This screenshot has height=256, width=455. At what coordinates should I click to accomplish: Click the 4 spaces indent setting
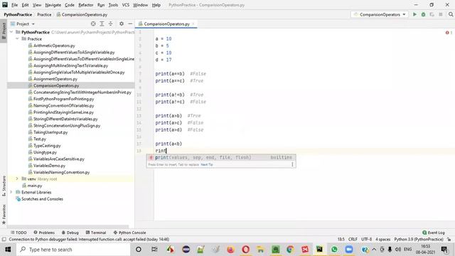[383, 240]
